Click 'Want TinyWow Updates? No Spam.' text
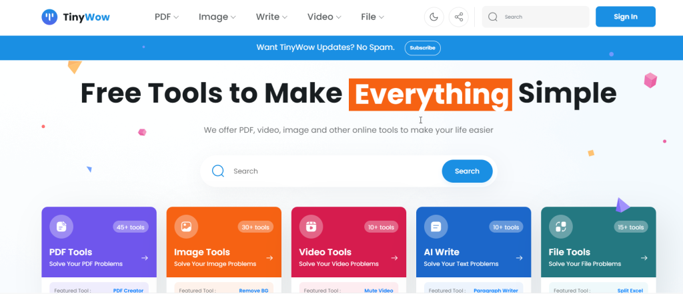This screenshot has width=683, height=294. (x=325, y=47)
